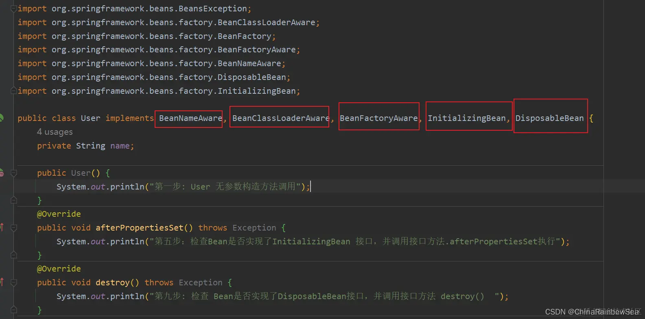Click the closing brace of the destroy() method
Viewport: 645px width, 319px height.
coord(39,310)
